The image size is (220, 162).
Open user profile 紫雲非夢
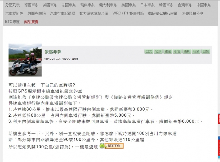[53, 52]
